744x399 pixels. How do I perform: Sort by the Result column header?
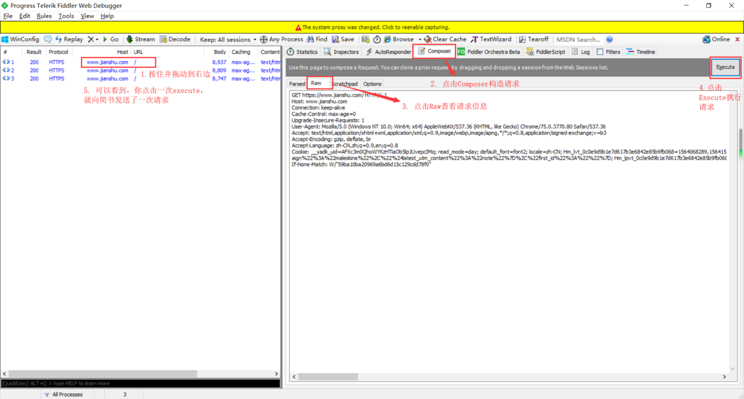34,52
